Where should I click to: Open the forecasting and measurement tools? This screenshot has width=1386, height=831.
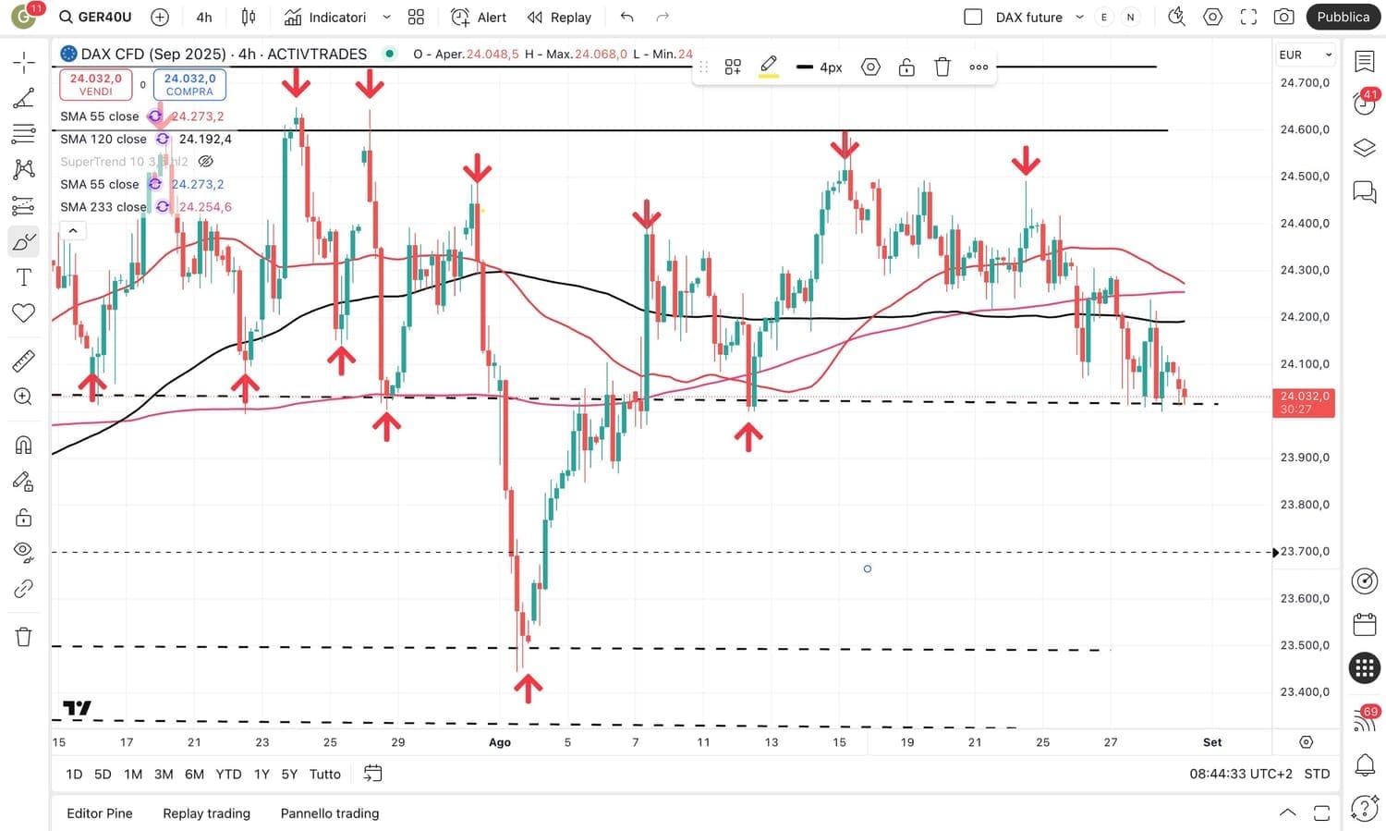(x=24, y=205)
